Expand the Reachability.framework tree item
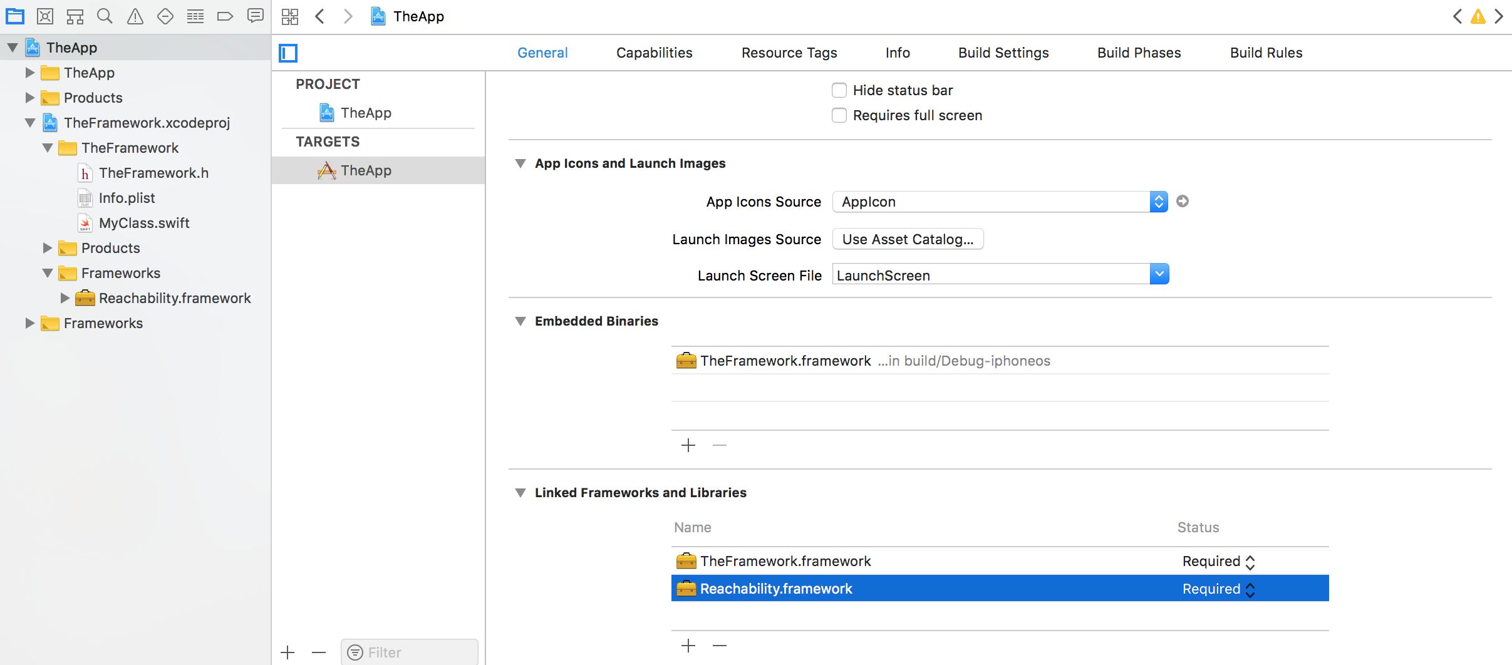Viewport: 1512px width, 665px height. [x=65, y=298]
